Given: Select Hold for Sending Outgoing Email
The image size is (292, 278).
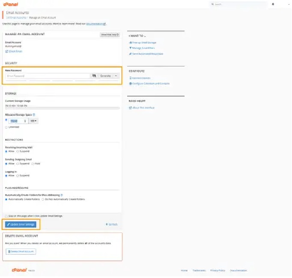Looking at the screenshot, I should click(33, 163).
